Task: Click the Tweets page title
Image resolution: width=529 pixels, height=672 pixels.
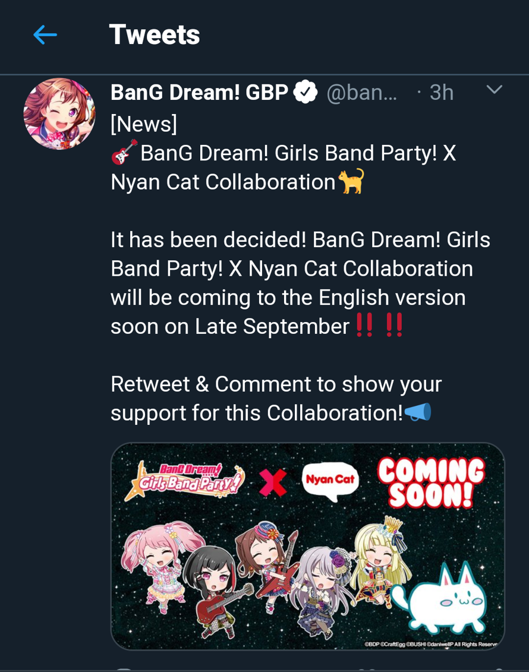Action: [154, 34]
